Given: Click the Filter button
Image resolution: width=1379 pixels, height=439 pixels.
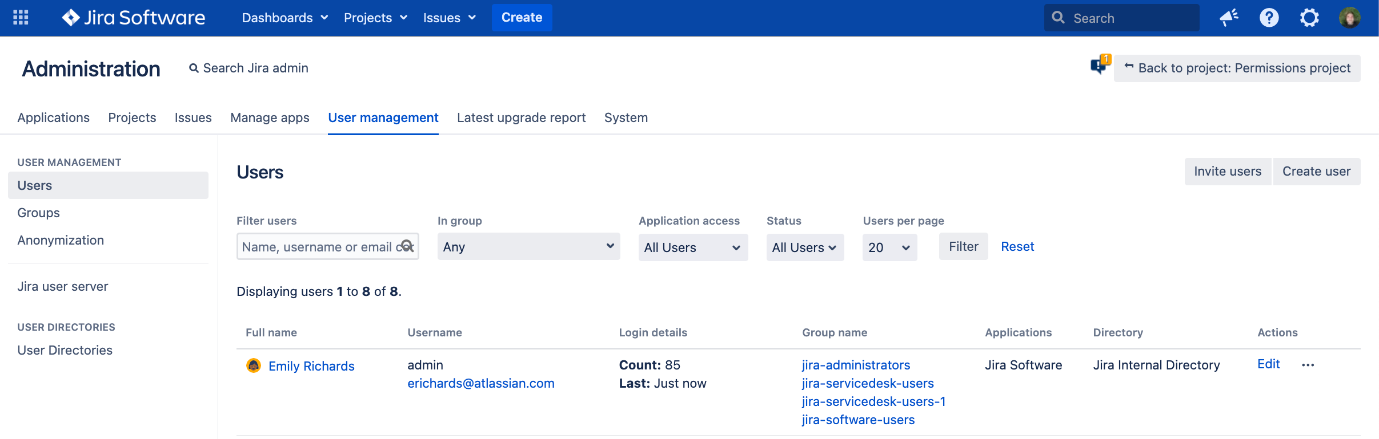Looking at the screenshot, I should tap(963, 246).
